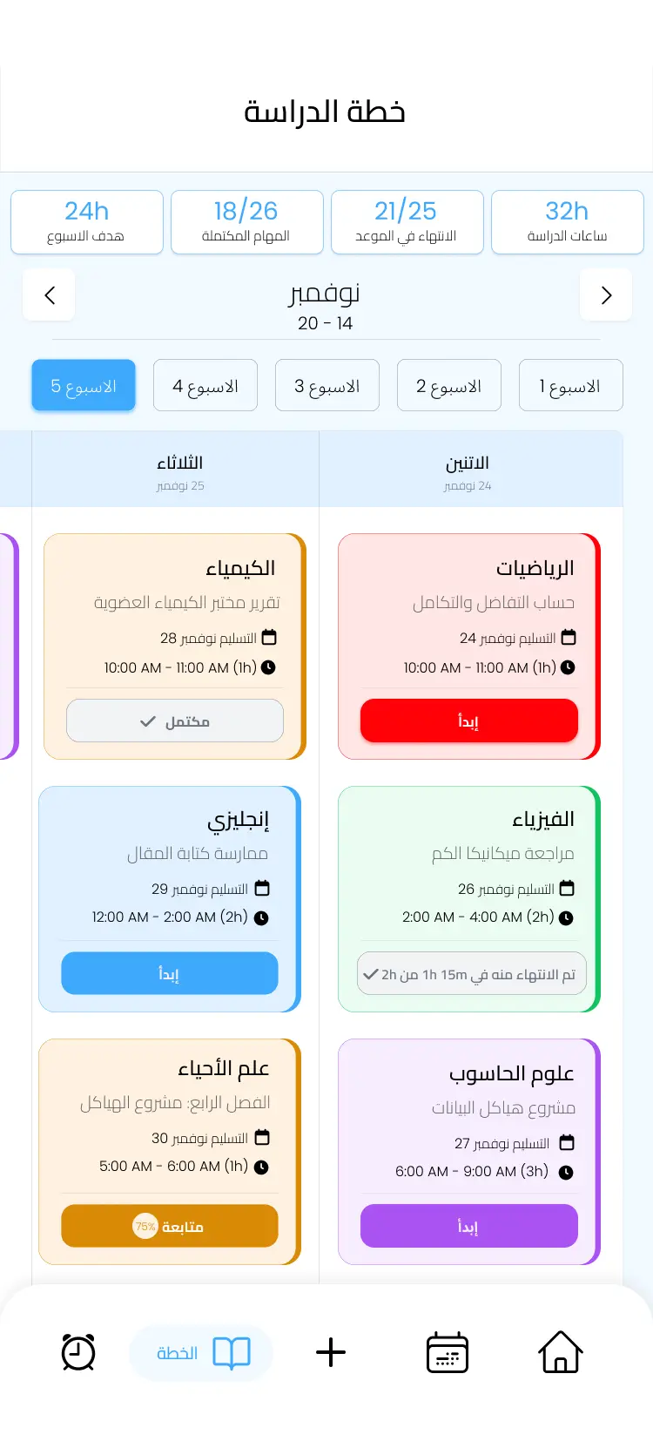Open the alarm clock icon in bottom navigation
Screen dimensions: 653x1455
click(77, 1352)
